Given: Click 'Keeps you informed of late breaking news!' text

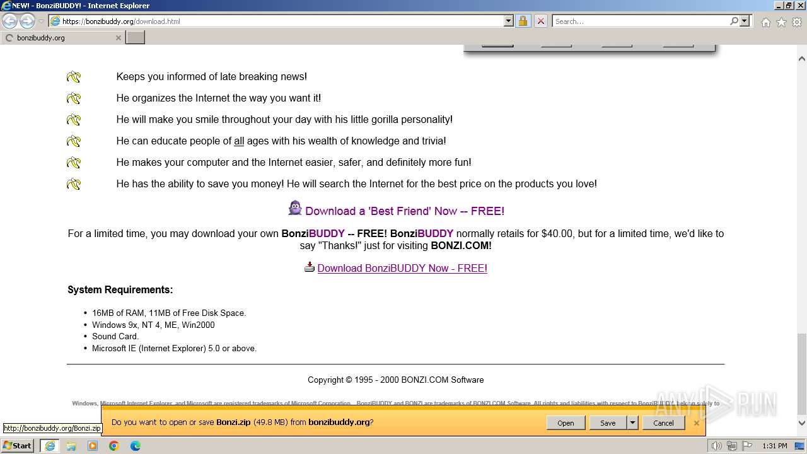Looking at the screenshot, I should (212, 77).
